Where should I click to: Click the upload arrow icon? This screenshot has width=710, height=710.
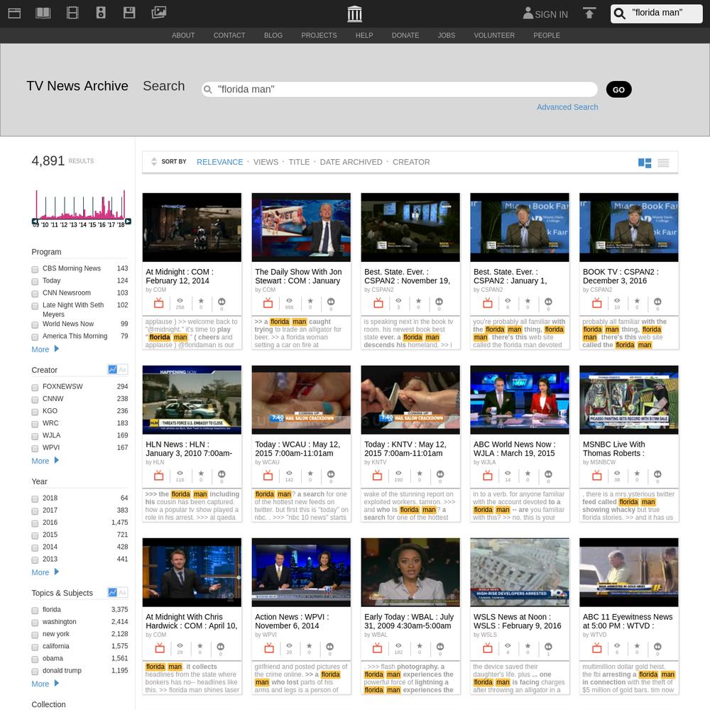[x=589, y=13]
